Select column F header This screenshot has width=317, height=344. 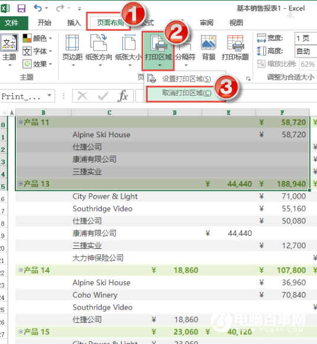(282, 113)
